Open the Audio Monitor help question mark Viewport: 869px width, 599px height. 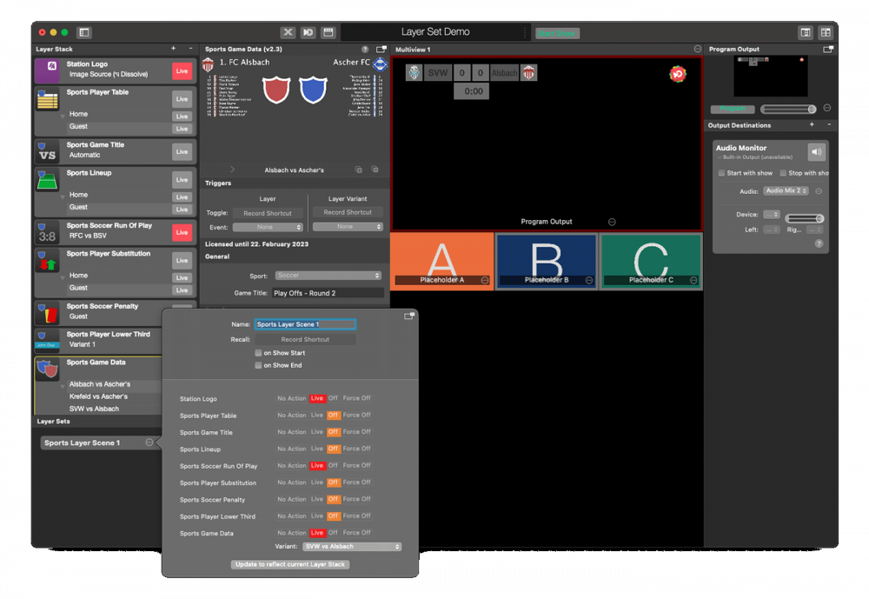(x=819, y=243)
